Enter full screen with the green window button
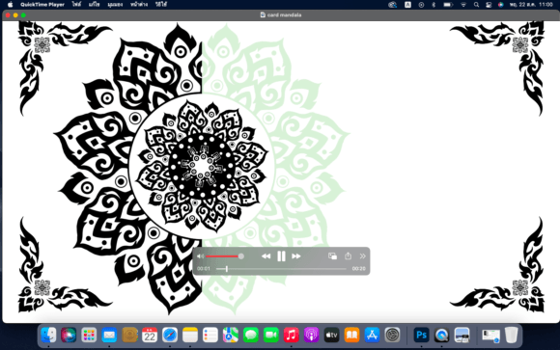 [23, 15]
